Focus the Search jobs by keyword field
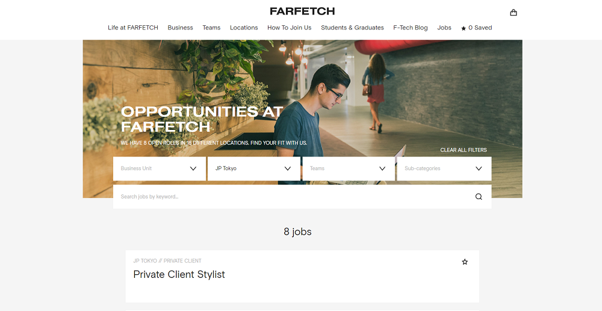The height and width of the screenshot is (311, 602). (x=302, y=197)
